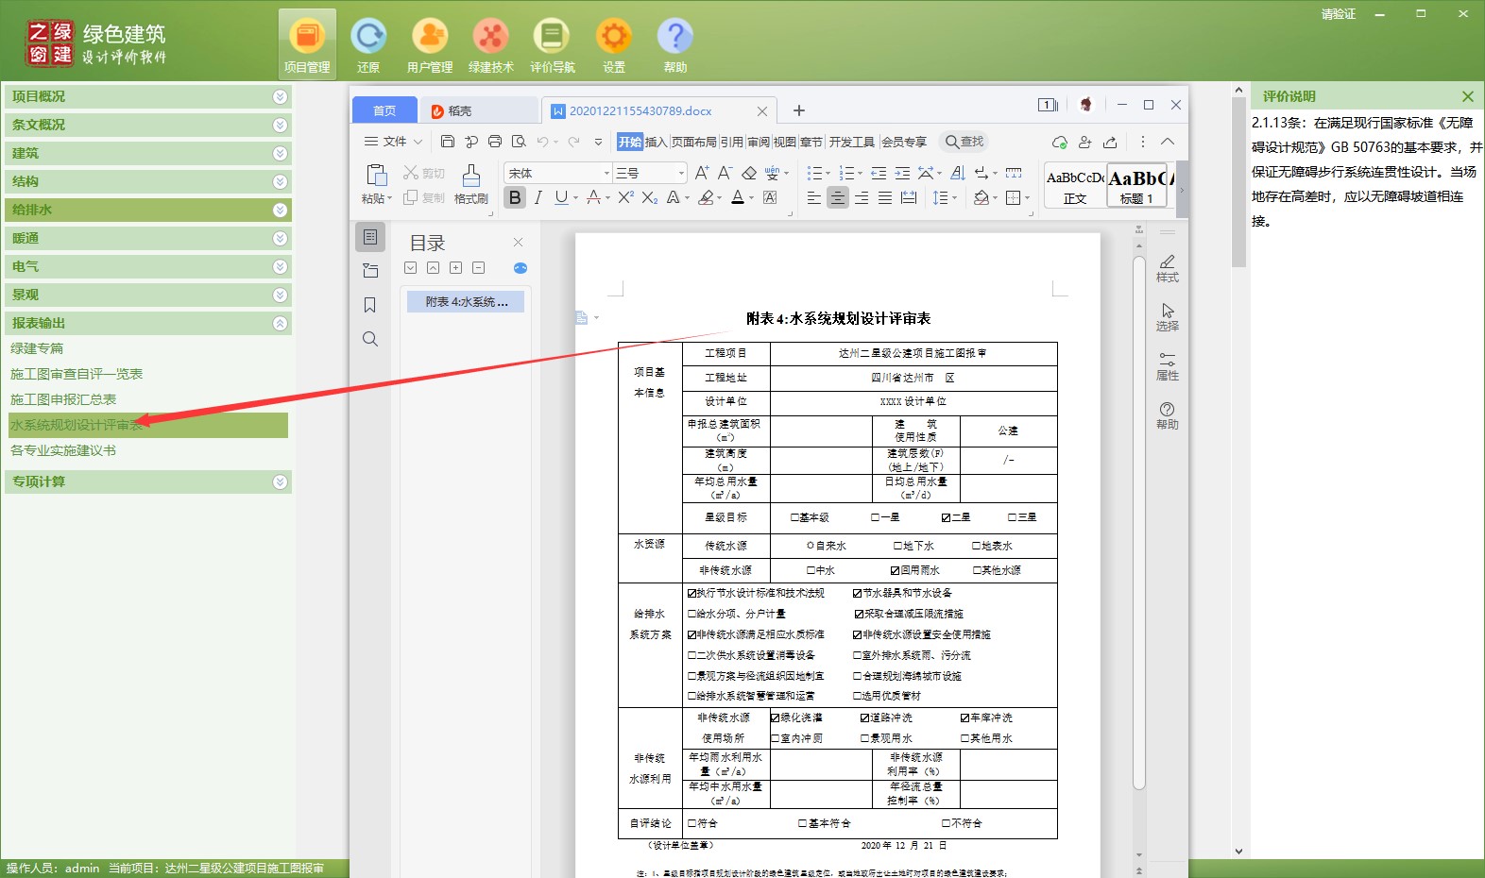Check the 不符合 conclusion box
1485x878 pixels.
pos(946,823)
